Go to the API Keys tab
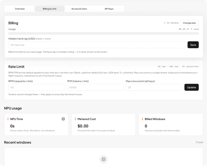 click(x=109, y=9)
